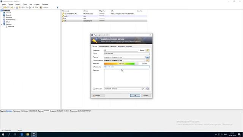Click the Отмена button
243x137 pixels.
146,96
